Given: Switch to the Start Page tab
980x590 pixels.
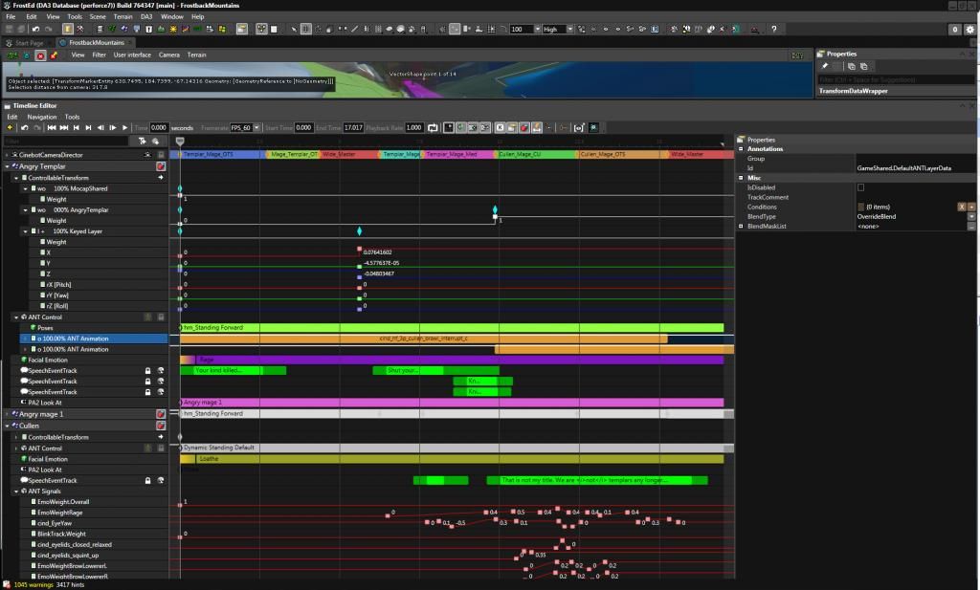Looking at the screenshot, I should [29, 43].
